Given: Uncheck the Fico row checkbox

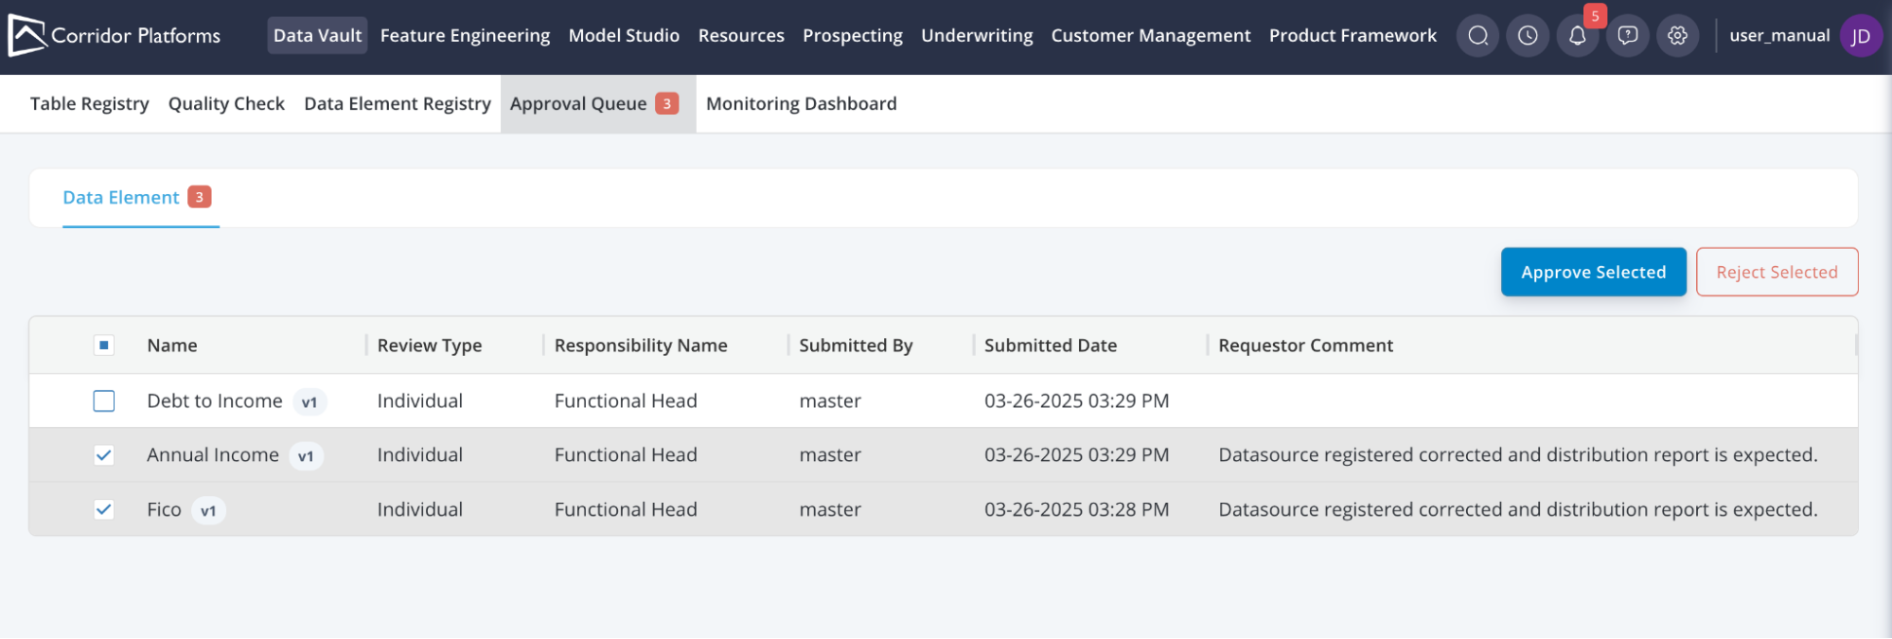Looking at the screenshot, I should point(104,509).
